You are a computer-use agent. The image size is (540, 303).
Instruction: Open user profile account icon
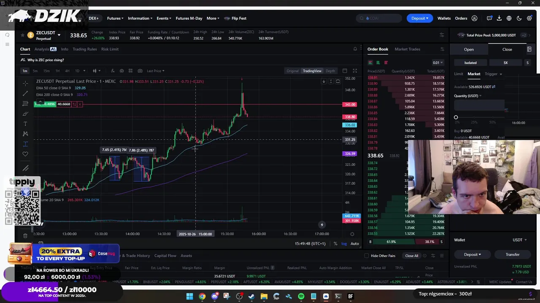(474, 19)
